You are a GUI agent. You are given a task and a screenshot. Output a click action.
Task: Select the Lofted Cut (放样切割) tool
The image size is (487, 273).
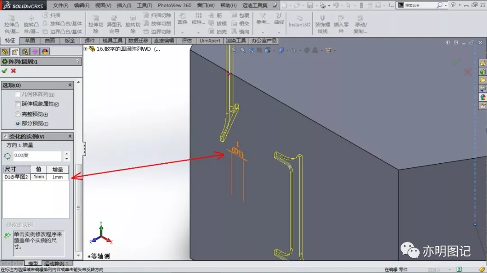pyautogui.click(x=157, y=23)
